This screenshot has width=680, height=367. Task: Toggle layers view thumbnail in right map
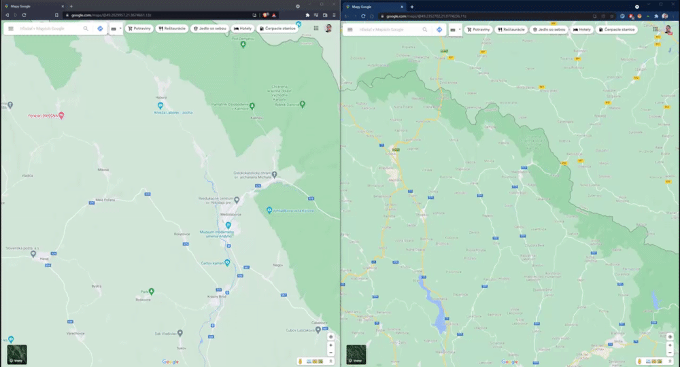click(x=356, y=355)
